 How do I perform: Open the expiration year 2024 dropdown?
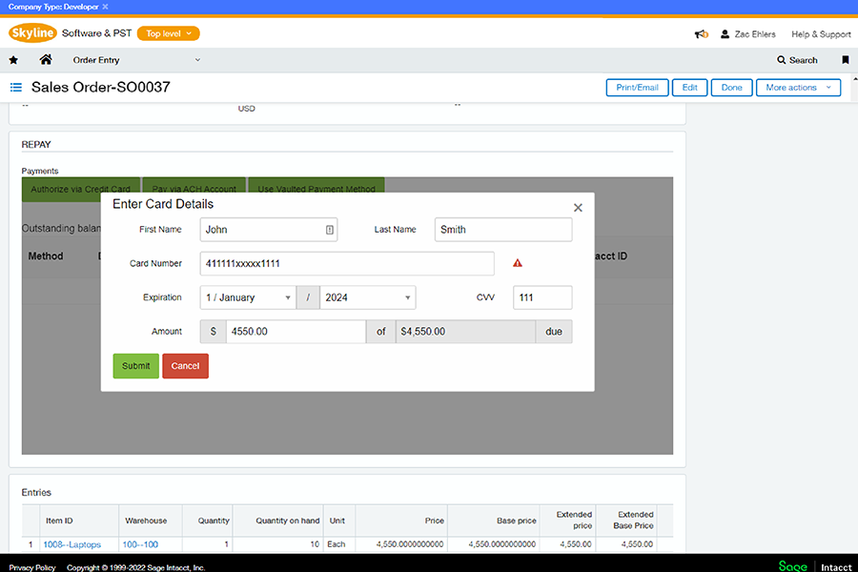click(x=368, y=297)
